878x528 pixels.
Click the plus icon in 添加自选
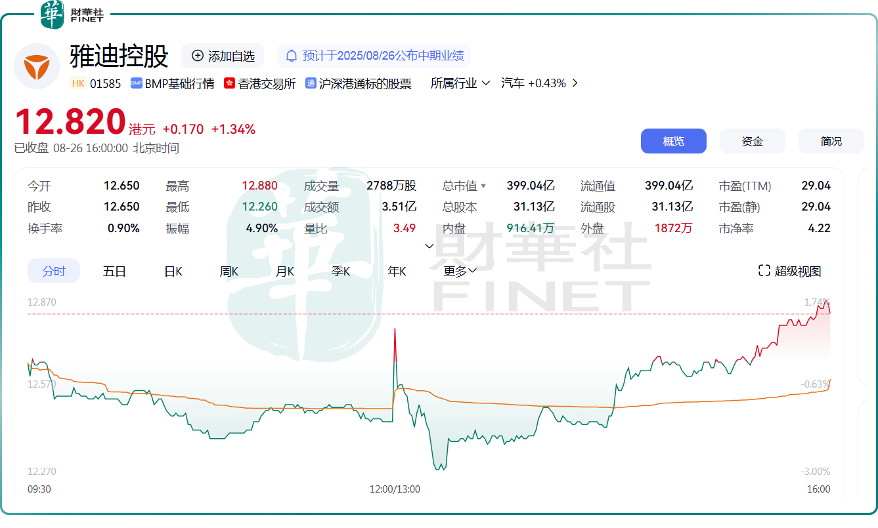(x=198, y=56)
